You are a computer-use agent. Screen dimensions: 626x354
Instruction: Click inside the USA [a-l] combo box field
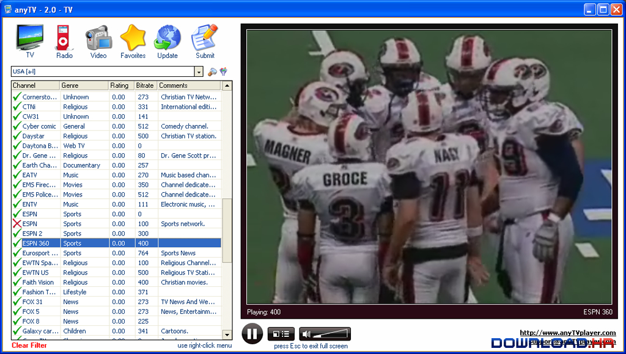(103, 72)
